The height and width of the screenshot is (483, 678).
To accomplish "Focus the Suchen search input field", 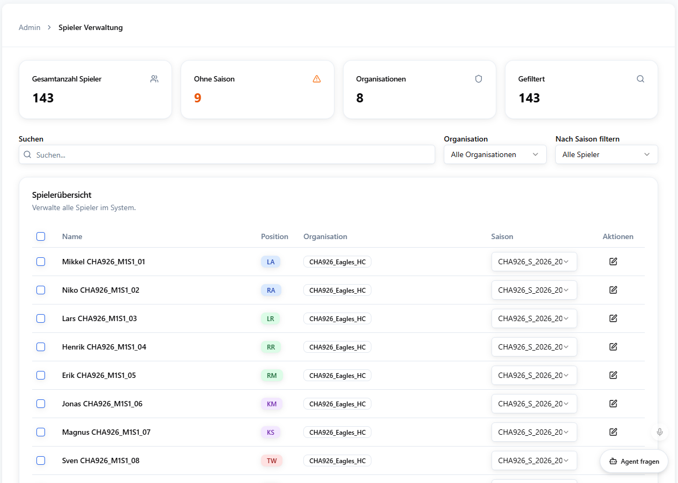I will point(227,154).
